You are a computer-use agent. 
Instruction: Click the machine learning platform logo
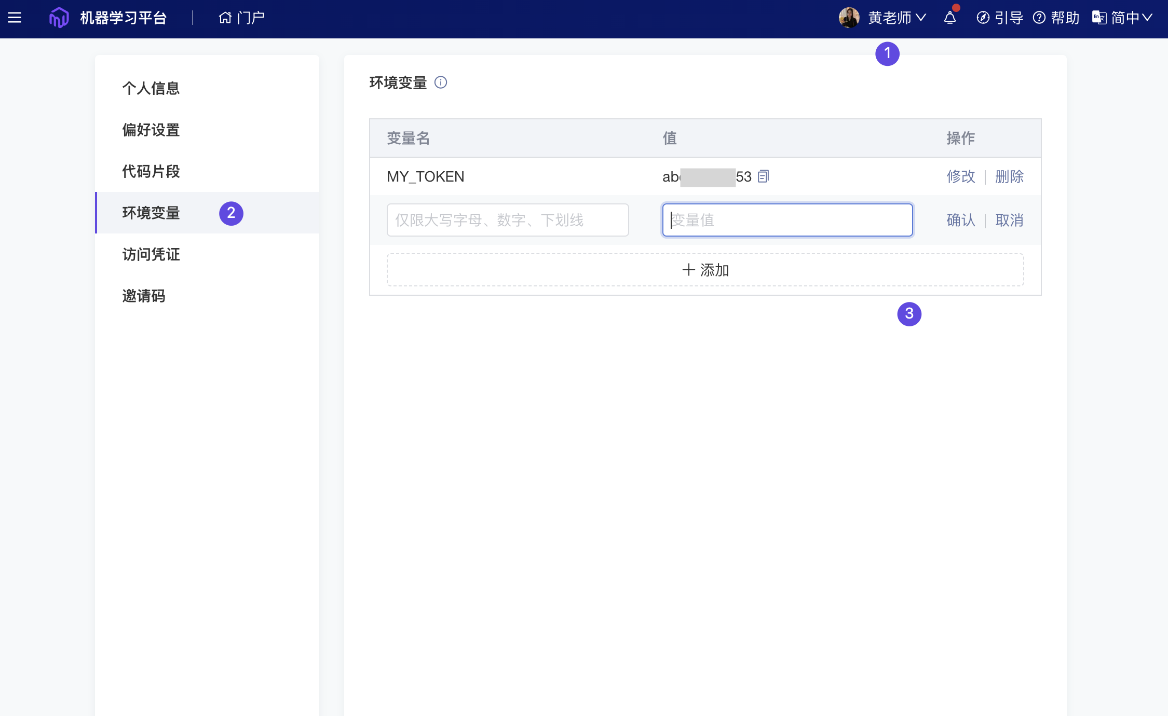tap(59, 17)
